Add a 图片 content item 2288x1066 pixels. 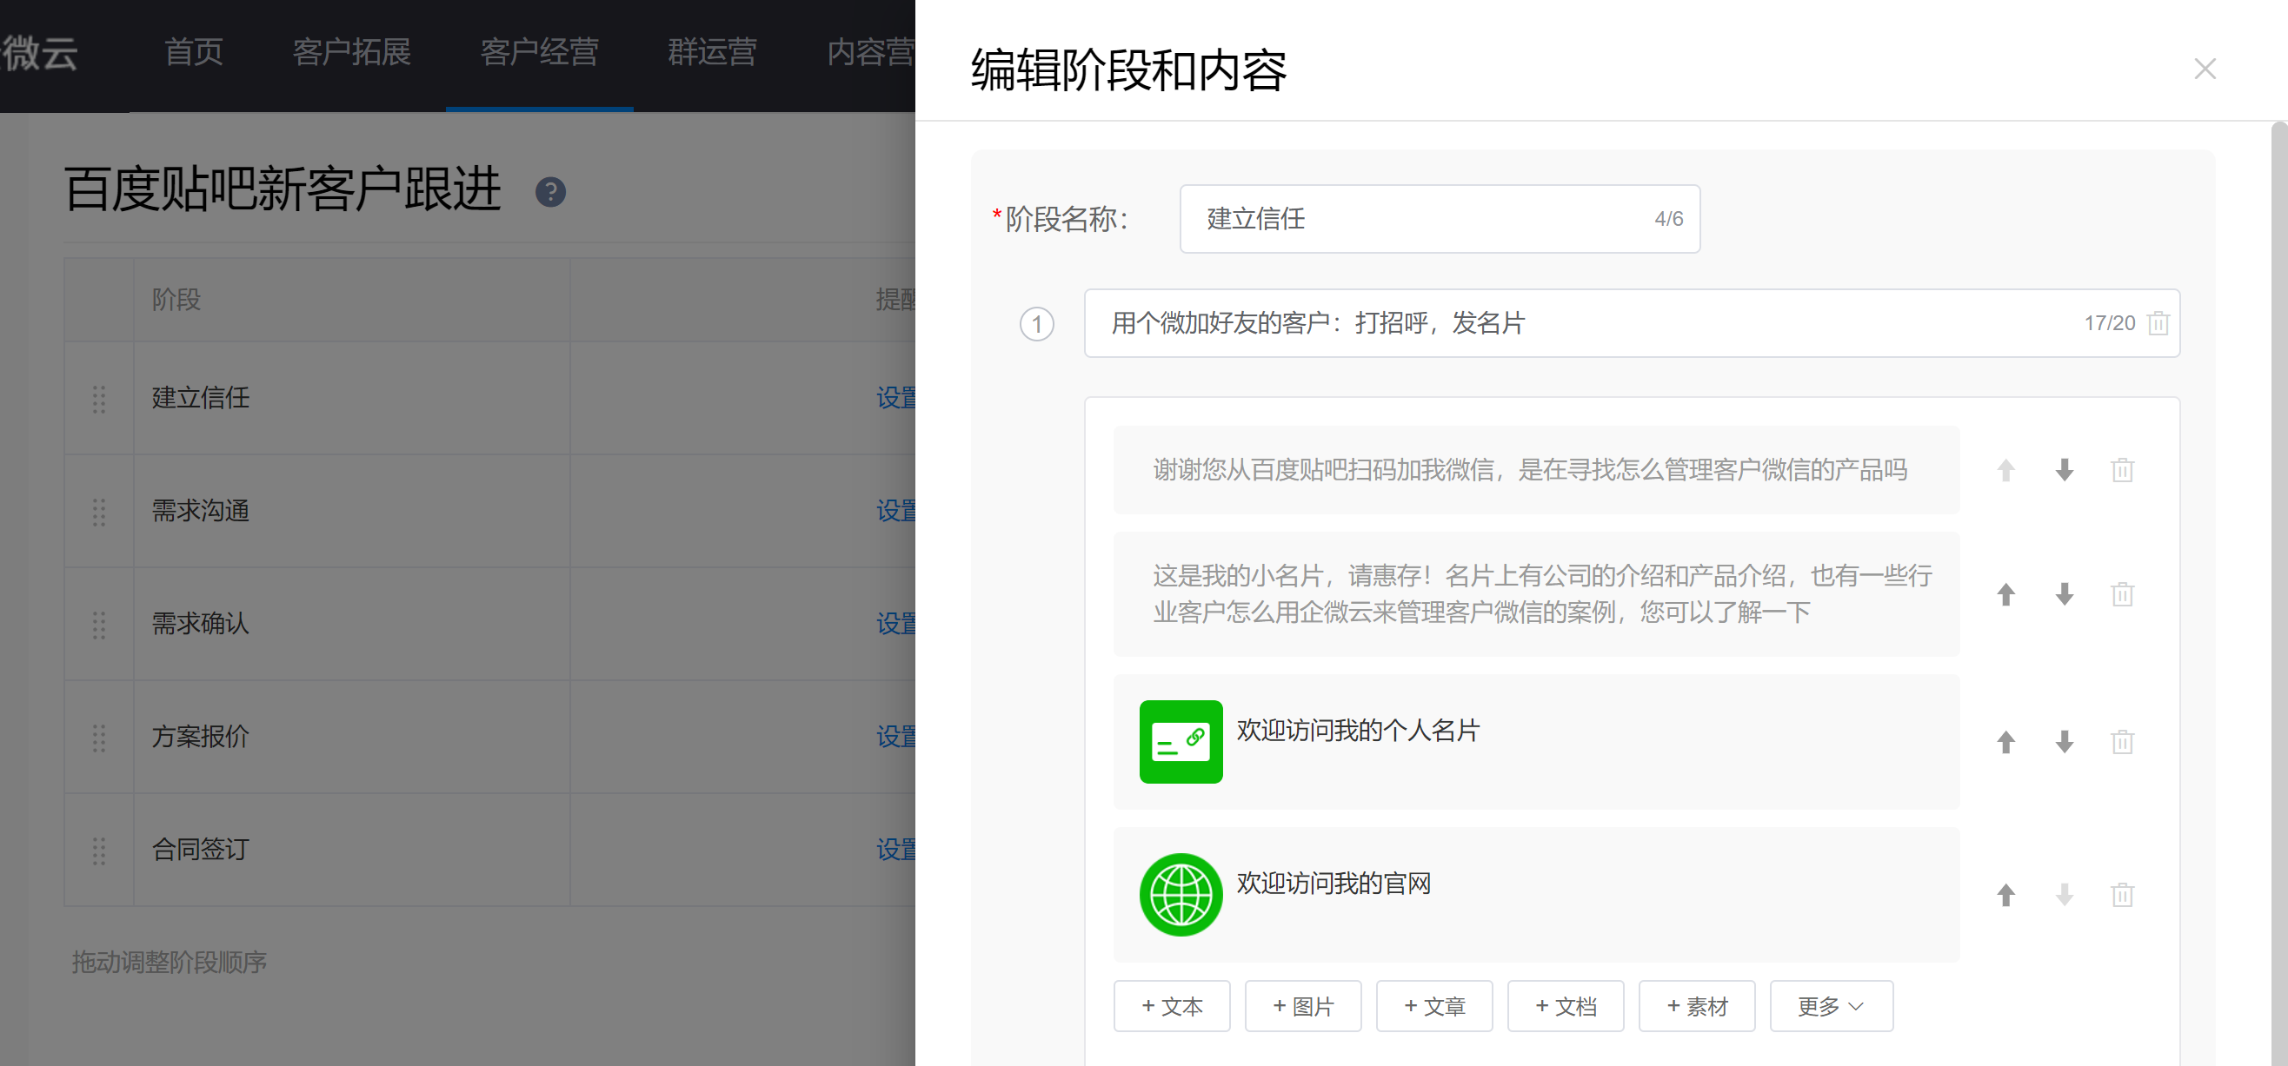click(x=1303, y=1007)
